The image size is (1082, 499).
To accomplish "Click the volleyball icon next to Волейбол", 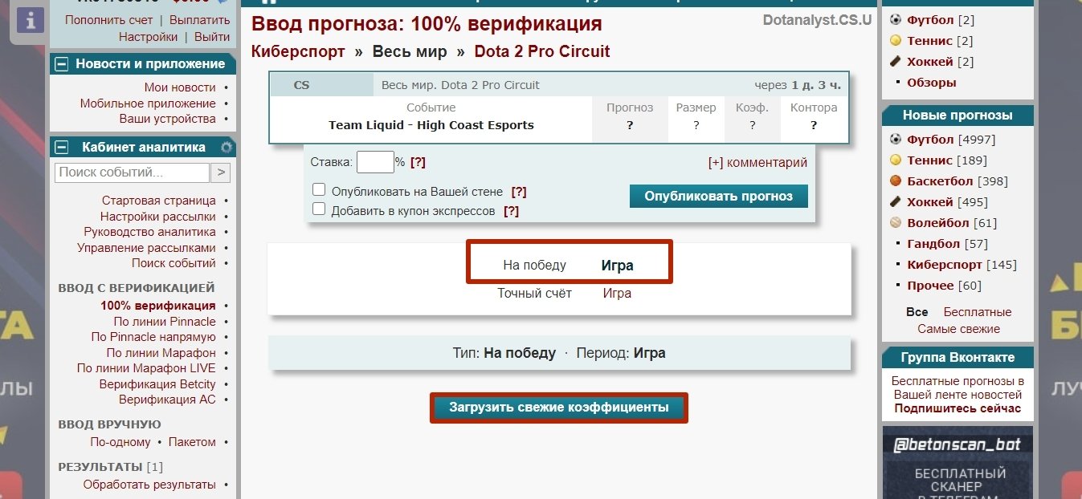I will [896, 223].
